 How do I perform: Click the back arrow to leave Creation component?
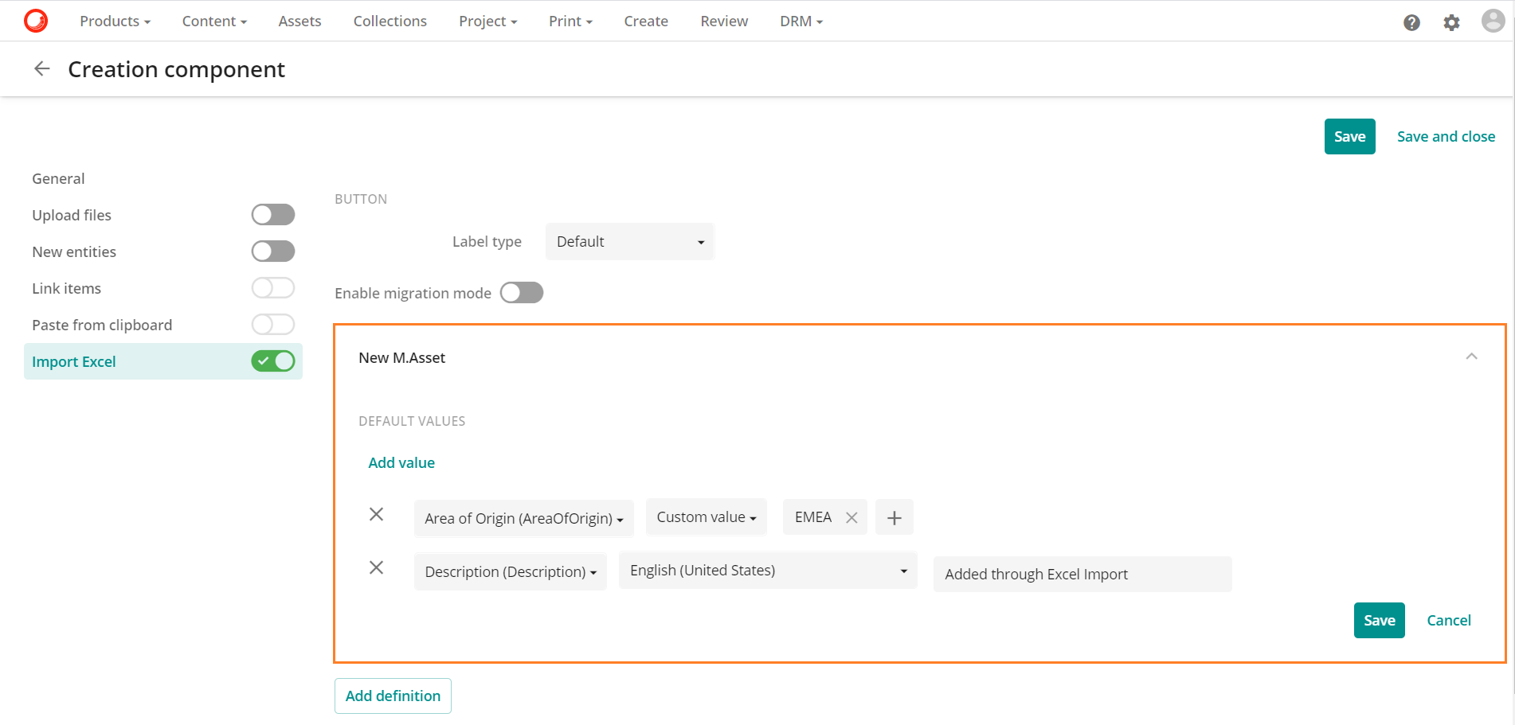click(x=41, y=68)
